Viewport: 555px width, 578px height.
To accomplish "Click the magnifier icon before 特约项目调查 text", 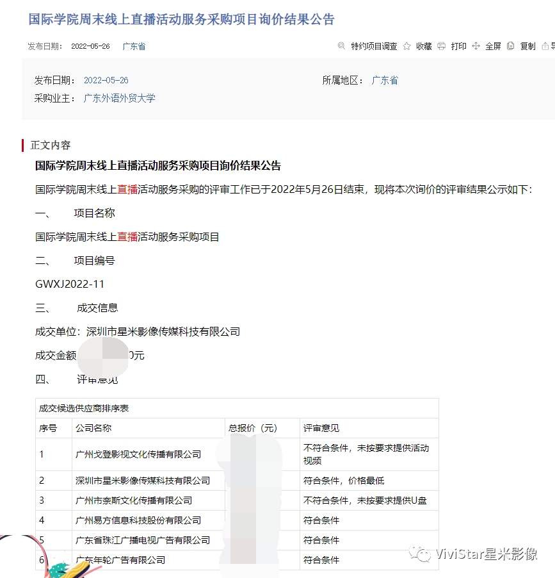I will 341,46.
